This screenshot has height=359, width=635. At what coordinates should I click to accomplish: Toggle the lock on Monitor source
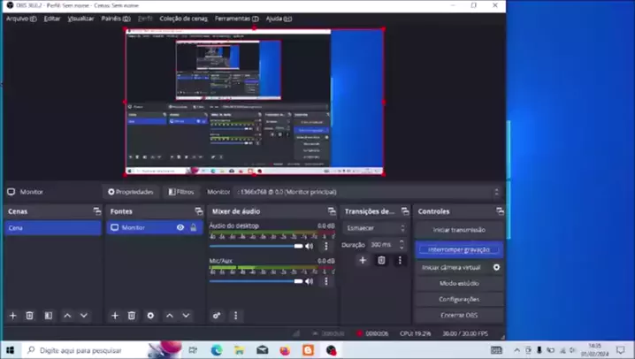point(194,228)
